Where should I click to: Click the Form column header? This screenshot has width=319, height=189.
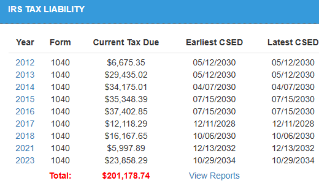60,42
